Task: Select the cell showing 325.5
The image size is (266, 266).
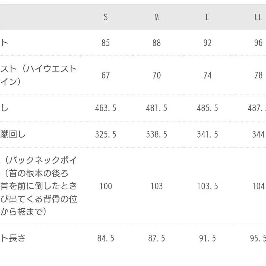Action: (x=105, y=134)
